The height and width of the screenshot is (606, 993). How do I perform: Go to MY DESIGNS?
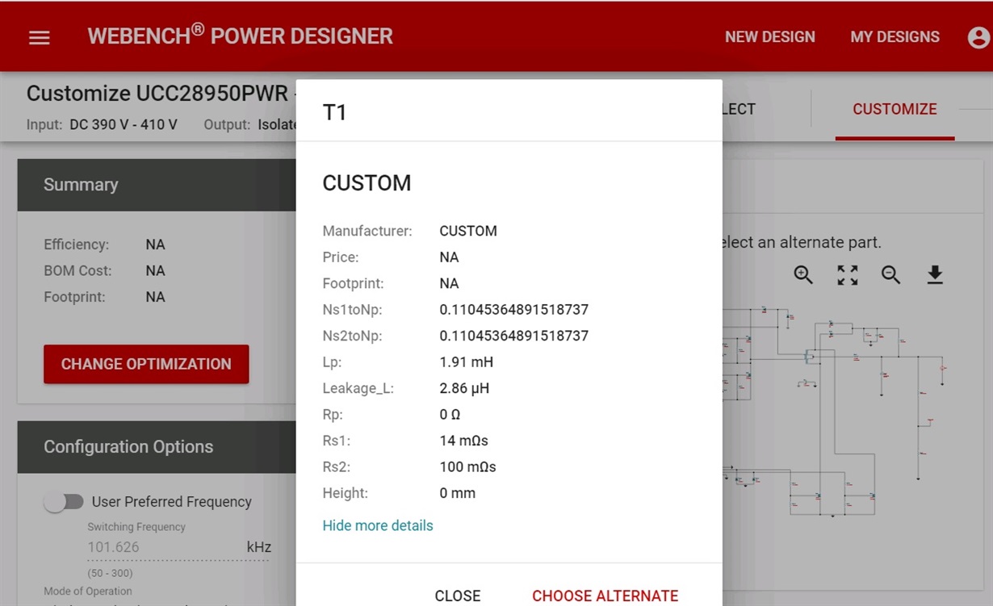click(895, 37)
